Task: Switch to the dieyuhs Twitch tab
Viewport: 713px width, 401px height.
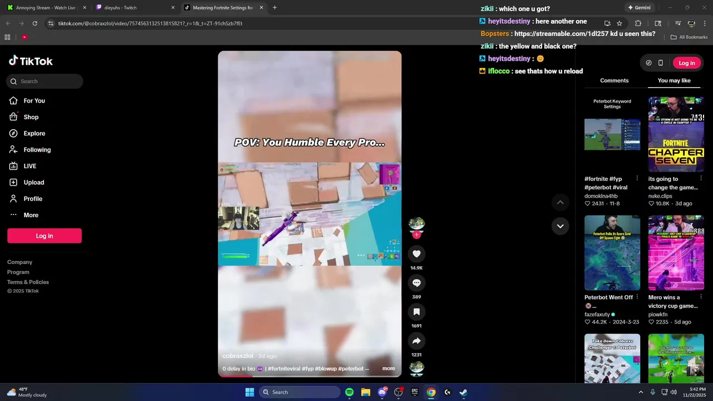Action: [134, 8]
